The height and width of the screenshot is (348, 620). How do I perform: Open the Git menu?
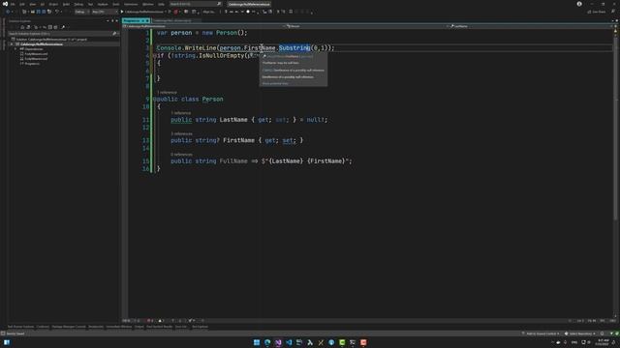point(43,4)
